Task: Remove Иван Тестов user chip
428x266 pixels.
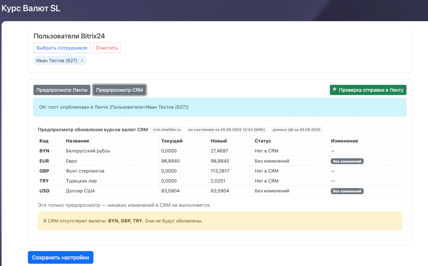Action: (x=82, y=61)
